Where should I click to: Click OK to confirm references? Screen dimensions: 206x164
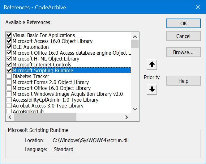tap(183, 23)
